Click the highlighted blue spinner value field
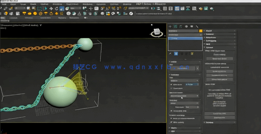This screenshot has height=134, width=261. pos(192,85)
